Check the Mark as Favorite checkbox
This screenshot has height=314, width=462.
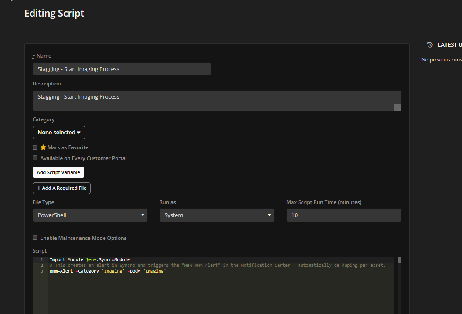35,147
